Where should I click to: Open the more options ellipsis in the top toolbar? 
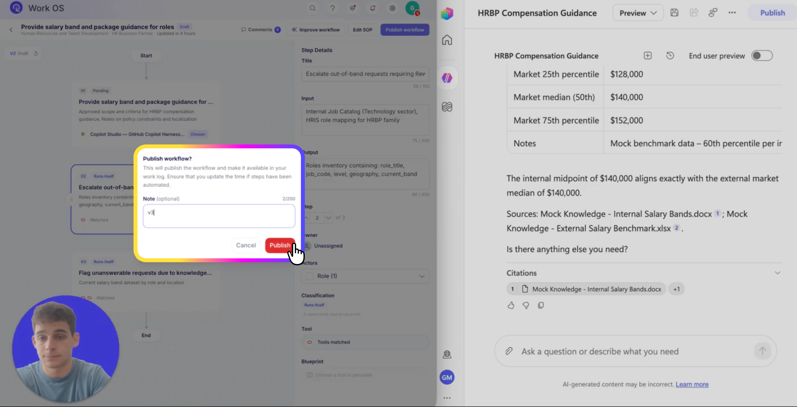pos(732,13)
